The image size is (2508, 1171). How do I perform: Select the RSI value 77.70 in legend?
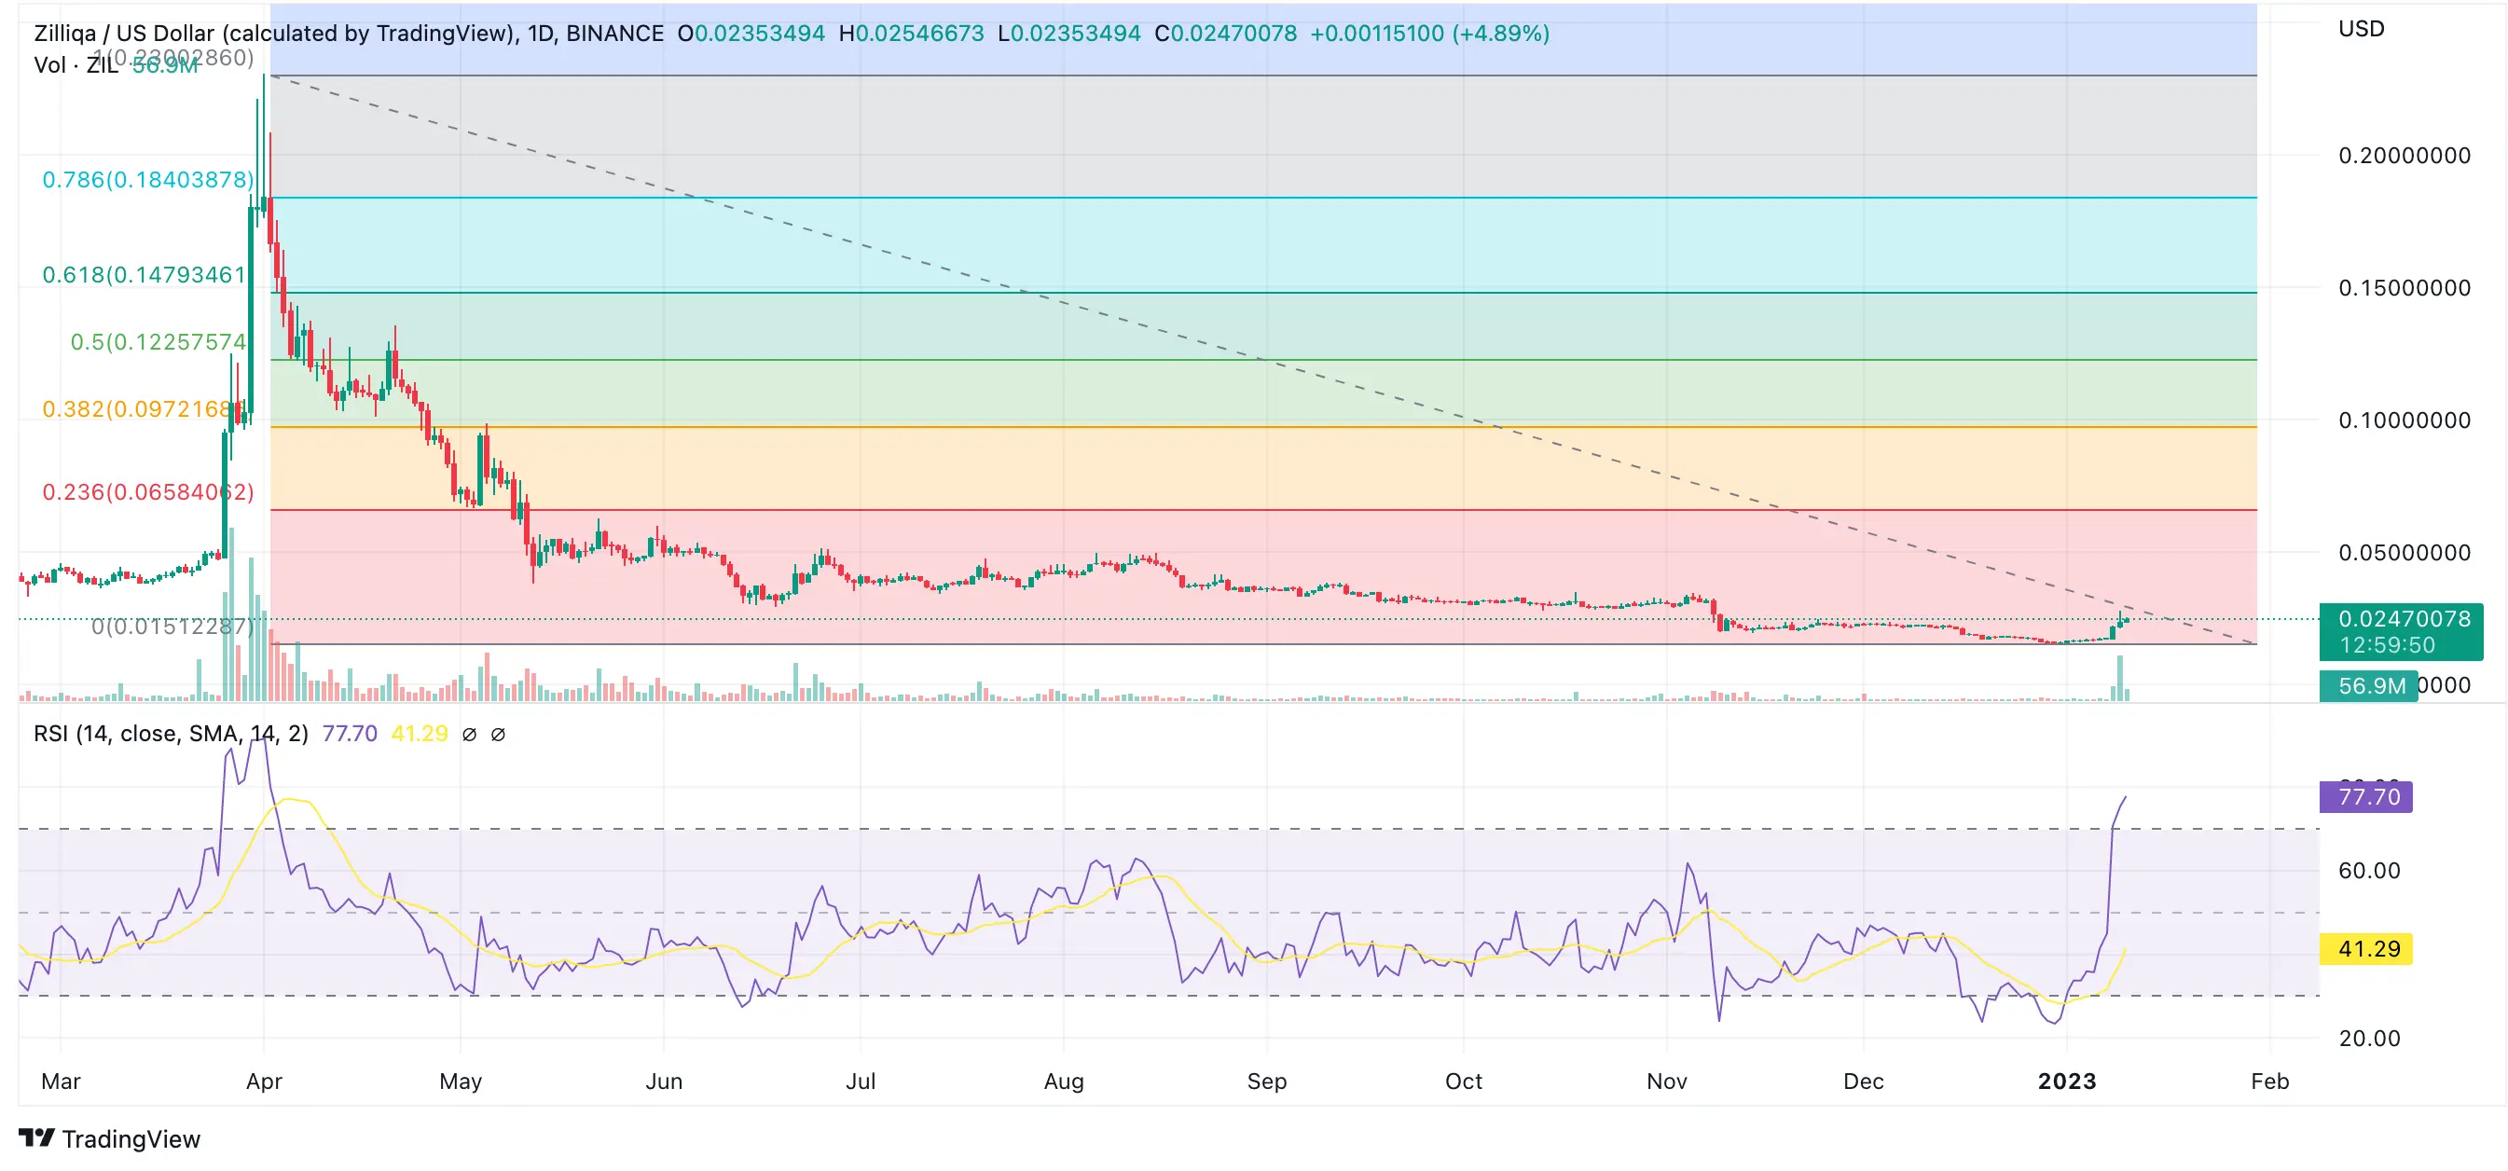pos(350,733)
